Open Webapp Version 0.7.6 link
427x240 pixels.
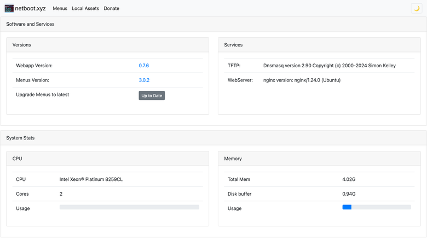pos(144,66)
